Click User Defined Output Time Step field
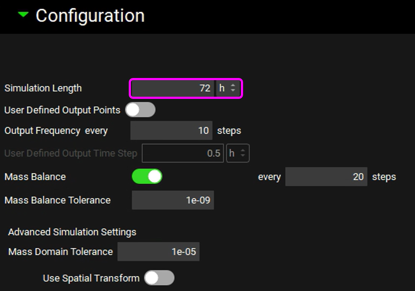The image size is (415, 291). click(x=182, y=153)
